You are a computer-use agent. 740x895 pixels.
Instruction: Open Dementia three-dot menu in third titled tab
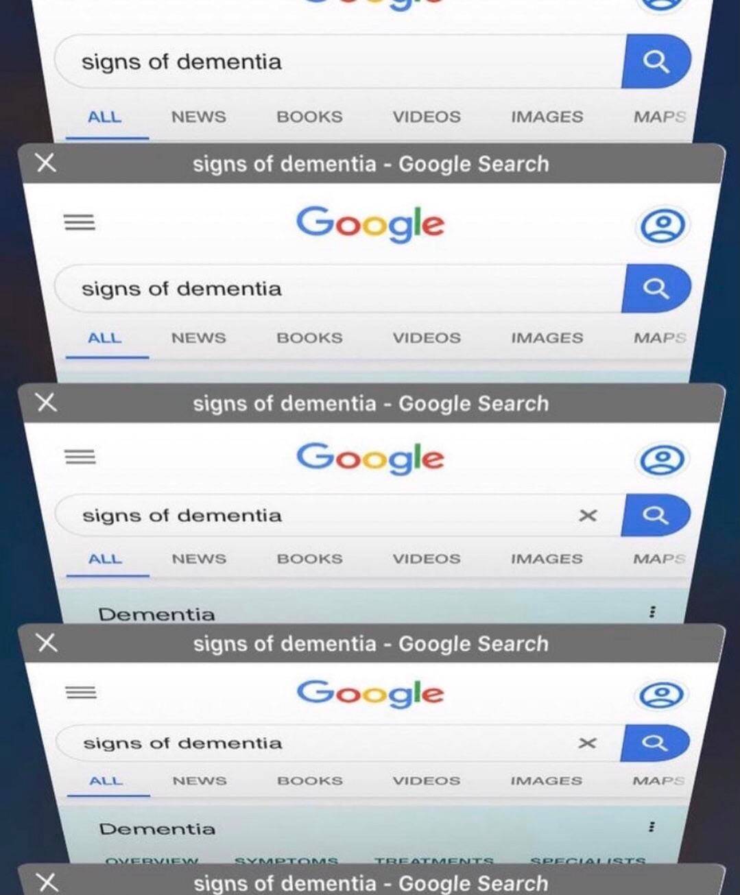(652, 826)
